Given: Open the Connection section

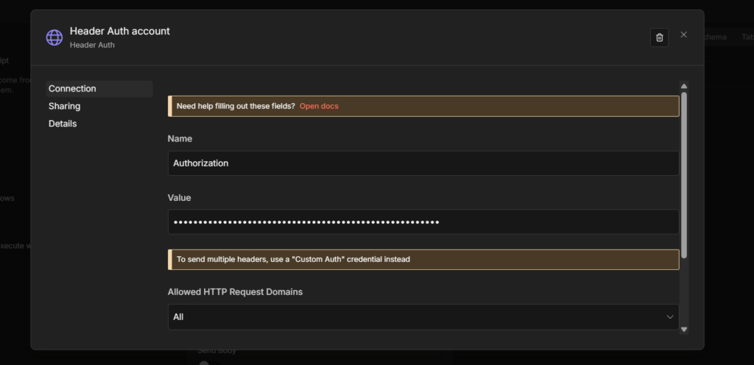Looking at the screenshot, I should point(72,89).
